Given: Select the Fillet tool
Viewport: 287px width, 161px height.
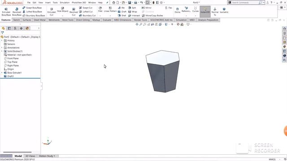Looking at the screenshot, I should pos(100,9).
